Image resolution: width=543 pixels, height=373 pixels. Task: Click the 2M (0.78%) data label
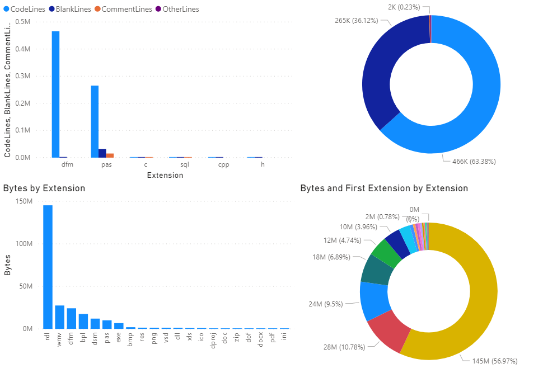pos(382,217)
